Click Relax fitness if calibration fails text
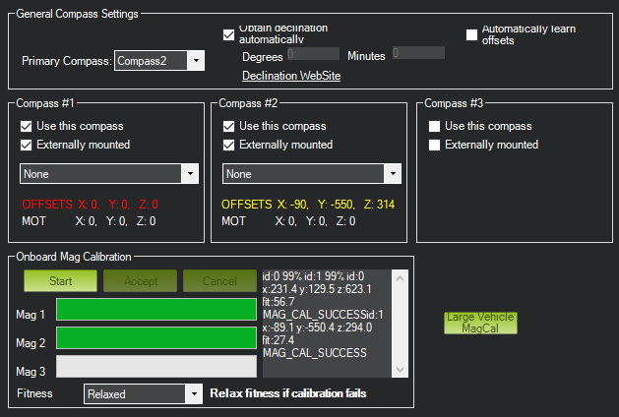 (288, 393)
